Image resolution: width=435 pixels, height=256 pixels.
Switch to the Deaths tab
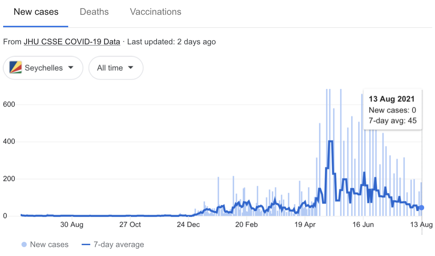click(x=94, y=12)
